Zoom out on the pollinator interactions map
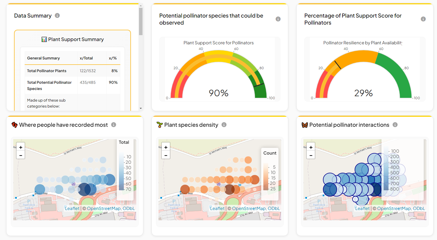This screenshot has width=437, height=240. click(x=311, y=155)
